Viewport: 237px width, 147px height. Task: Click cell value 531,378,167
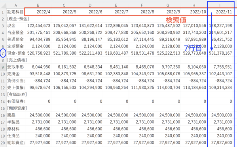tap(220, 53)
